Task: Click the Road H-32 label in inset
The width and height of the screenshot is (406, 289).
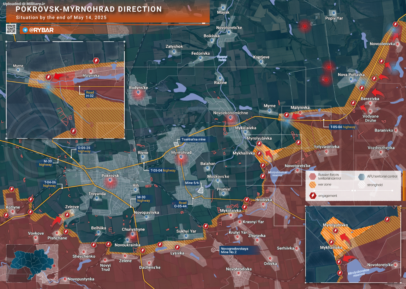Action: [x=90, y=94]
